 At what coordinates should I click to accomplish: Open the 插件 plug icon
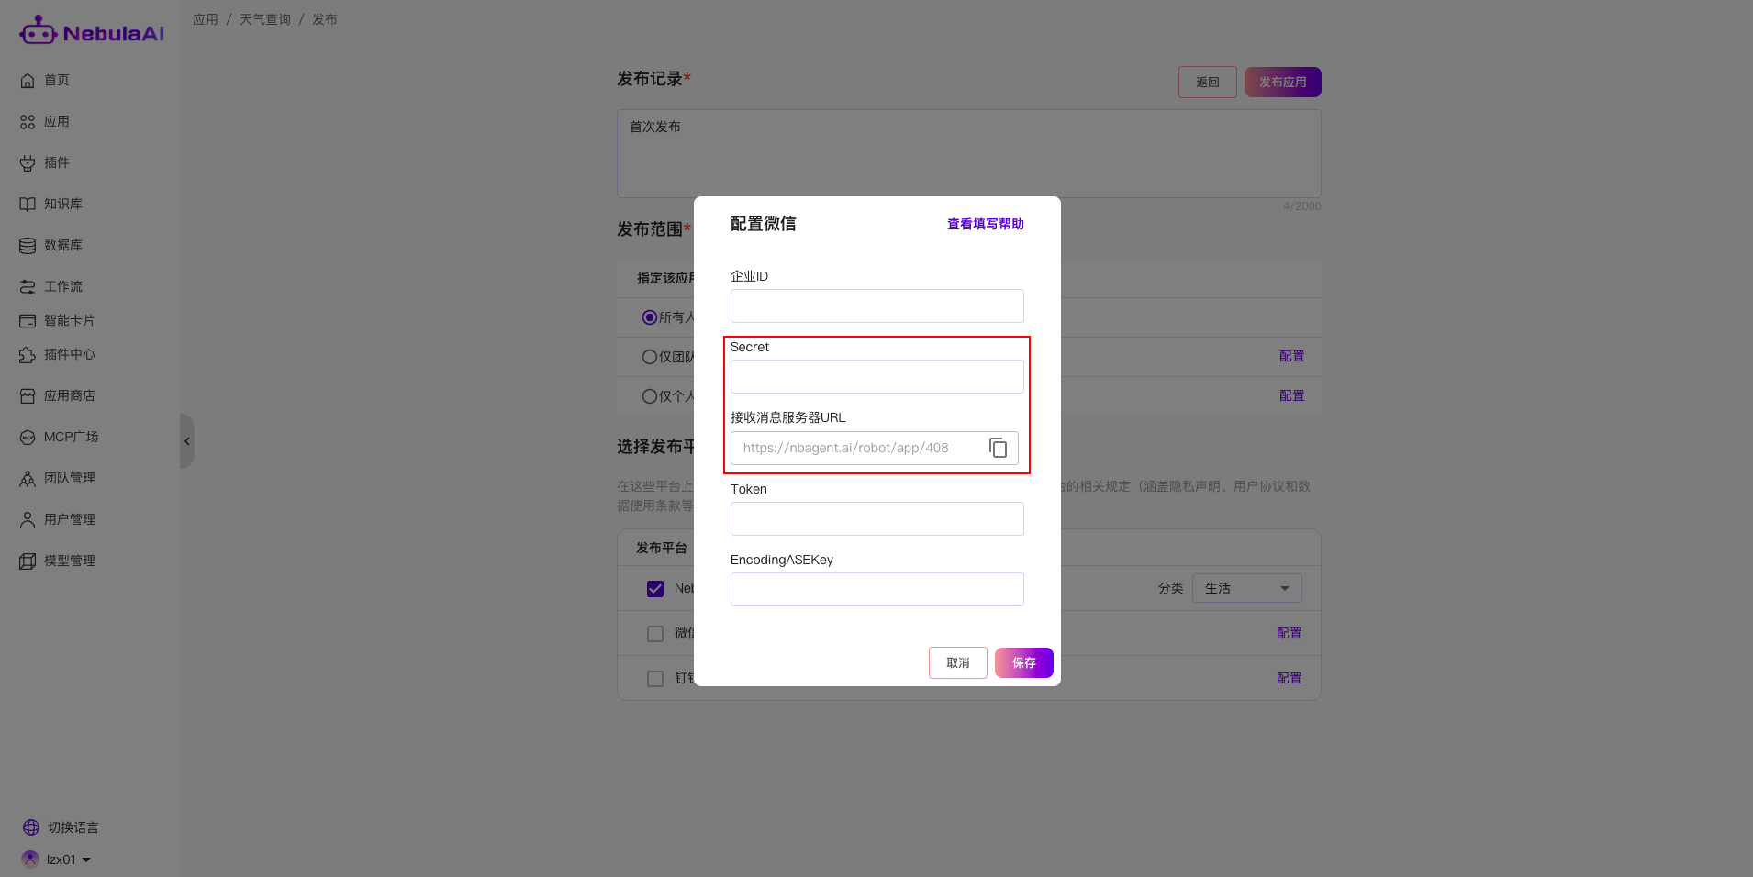coord(28,163)
